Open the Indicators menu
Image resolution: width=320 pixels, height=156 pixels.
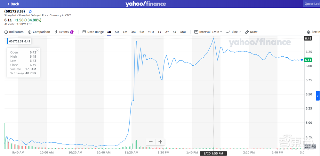click(14, 32)
